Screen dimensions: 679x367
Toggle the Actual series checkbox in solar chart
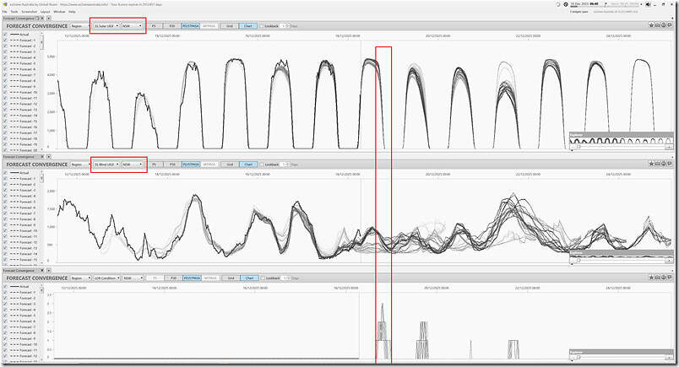pos(5,35)
